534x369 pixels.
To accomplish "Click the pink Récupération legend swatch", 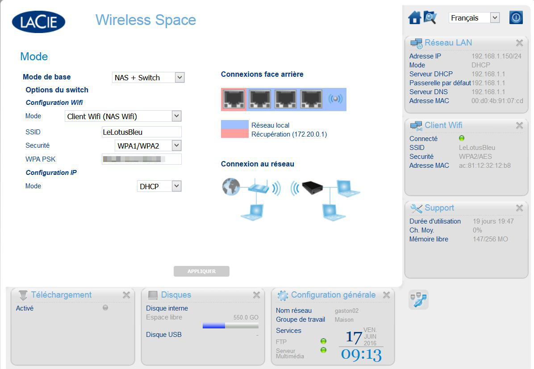I will point(235,133).
